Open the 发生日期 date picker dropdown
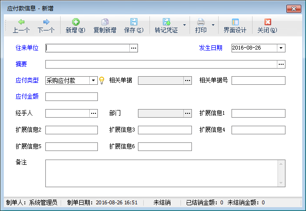 281,48
